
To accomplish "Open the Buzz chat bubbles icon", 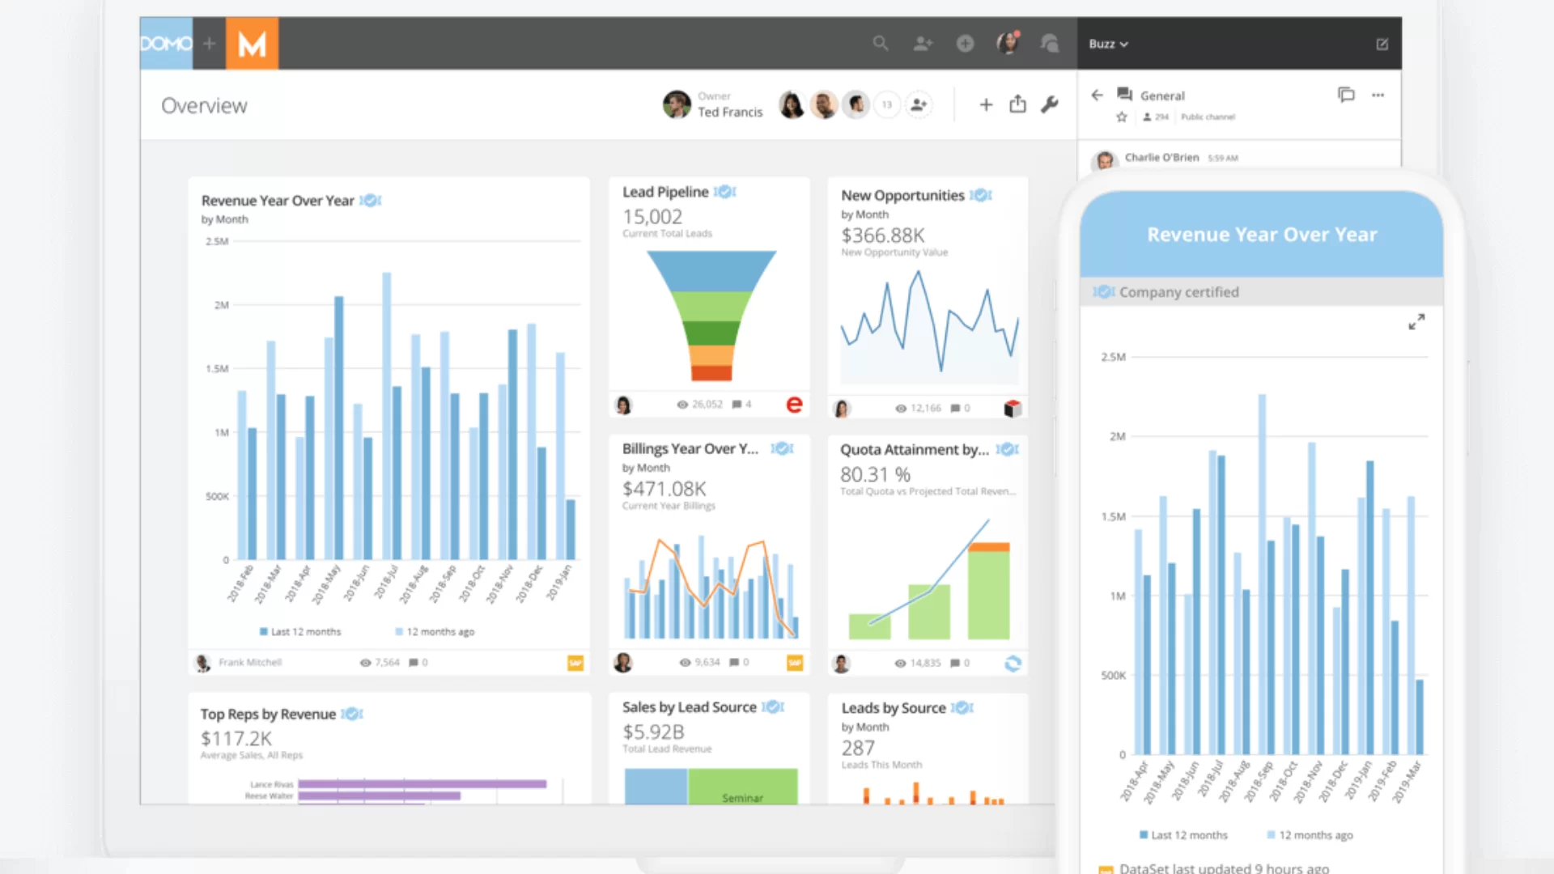I will [1050, 44].
